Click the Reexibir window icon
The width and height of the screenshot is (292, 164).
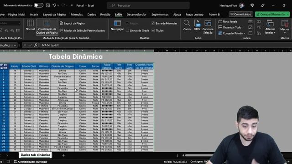coord(250,33)
